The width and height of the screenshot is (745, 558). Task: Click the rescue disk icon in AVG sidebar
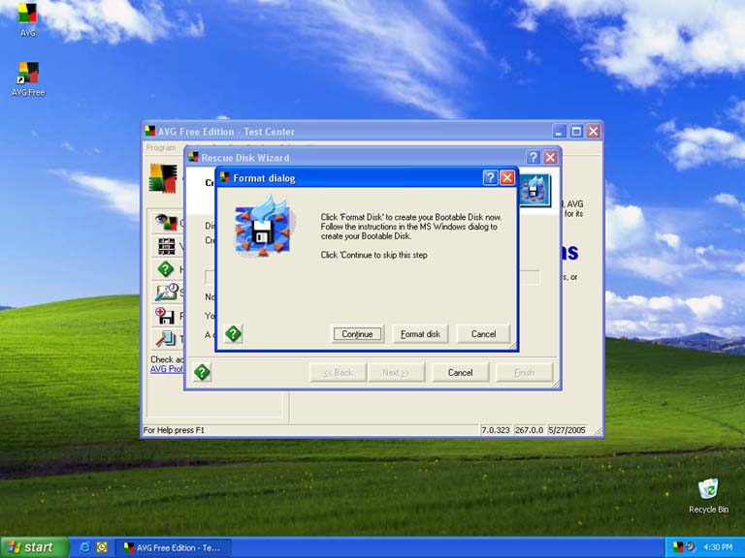pyautogui.click(x=166, y=316)
